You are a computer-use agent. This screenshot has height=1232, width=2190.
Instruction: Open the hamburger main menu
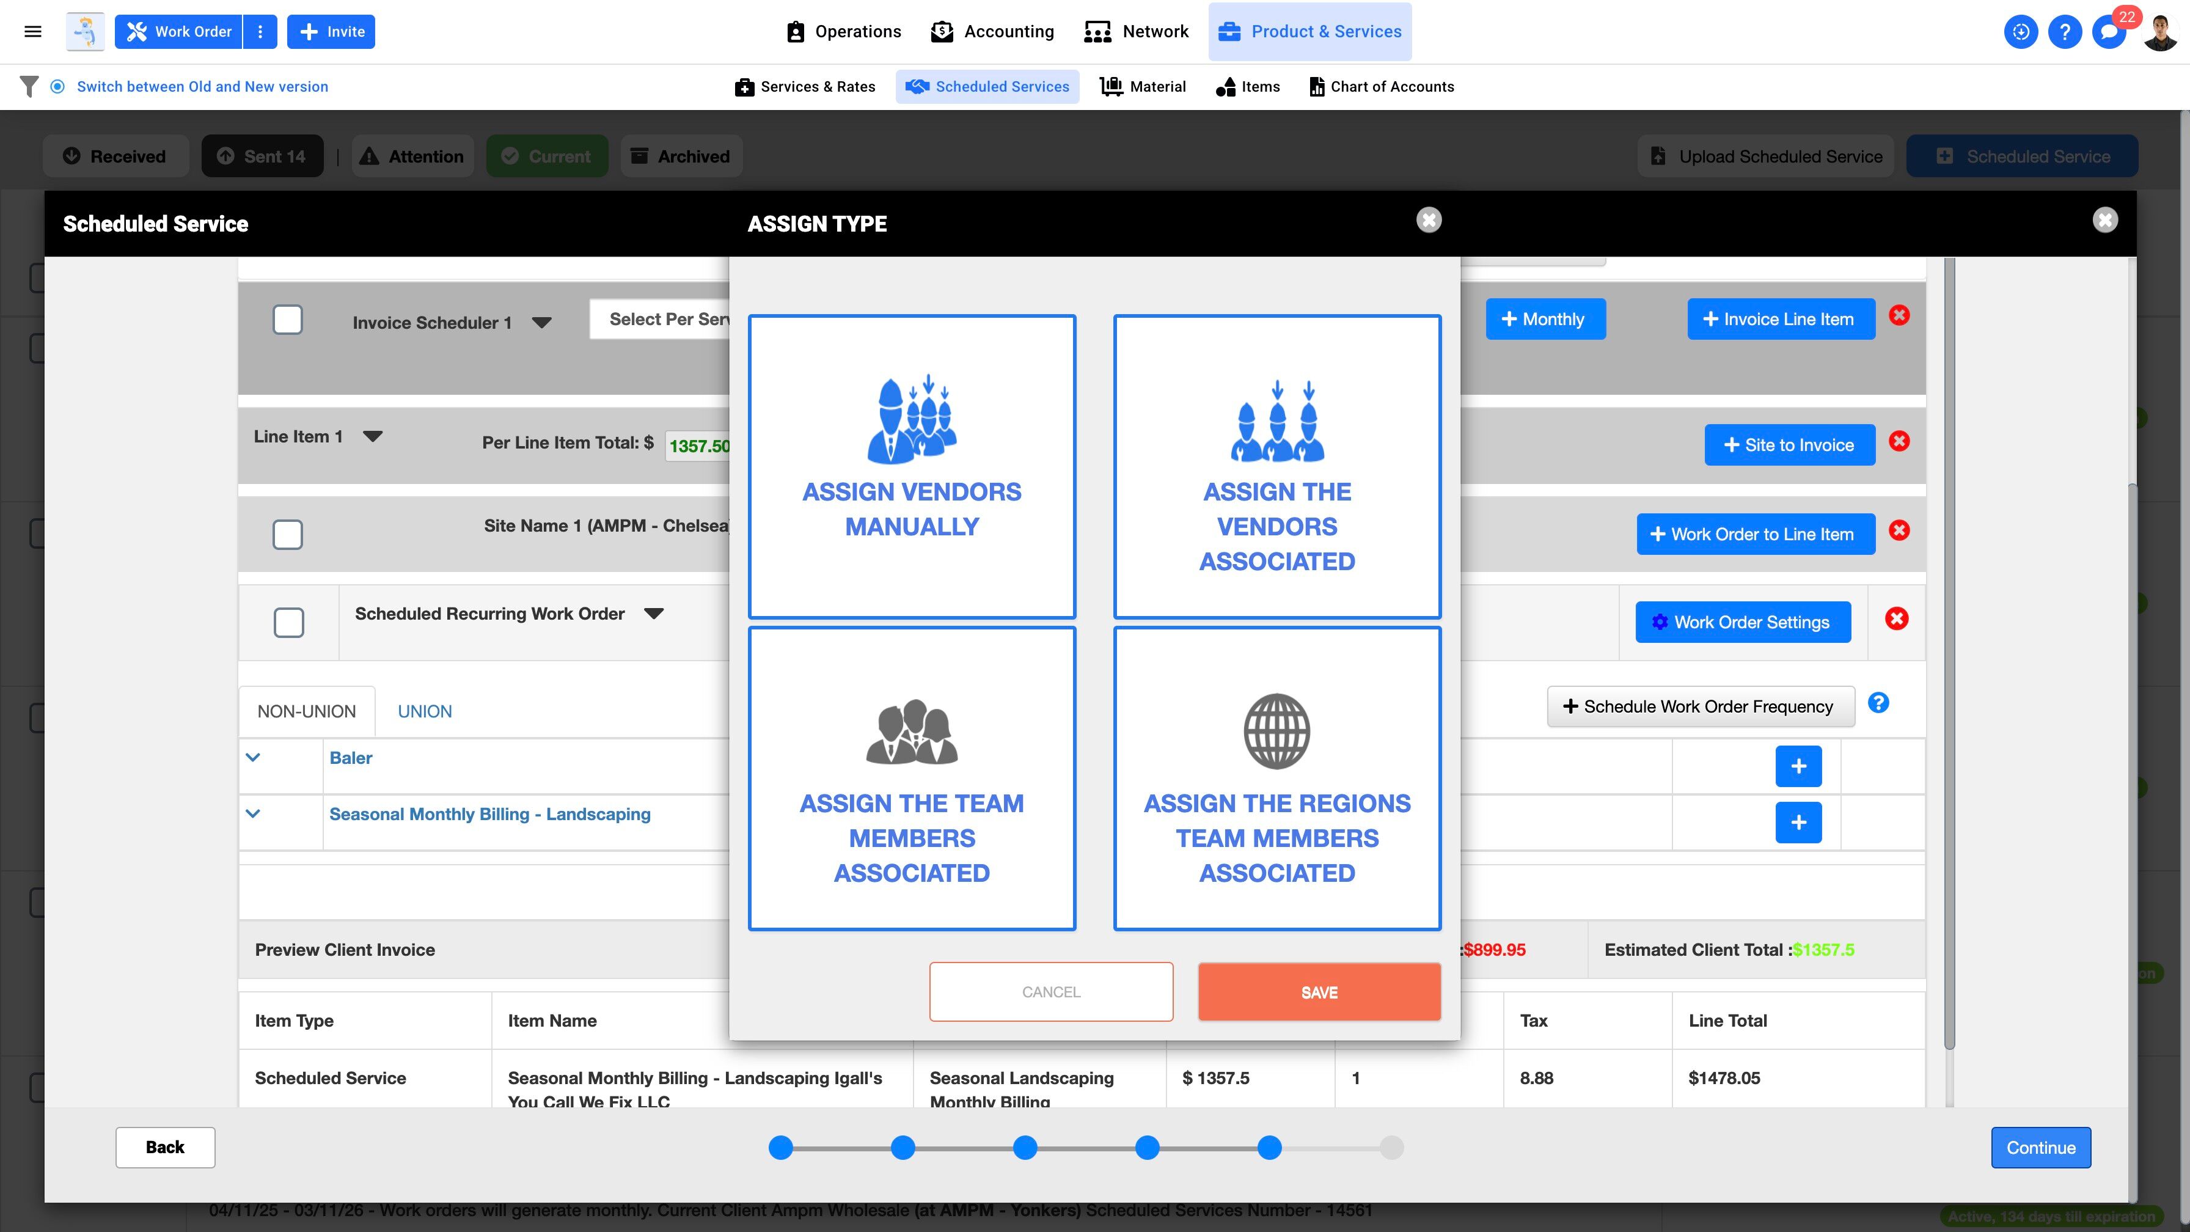(33, 31)
